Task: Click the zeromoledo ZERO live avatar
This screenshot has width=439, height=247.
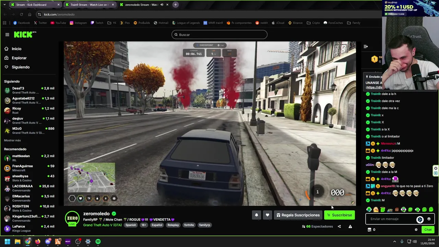Action: pos(72,219)
